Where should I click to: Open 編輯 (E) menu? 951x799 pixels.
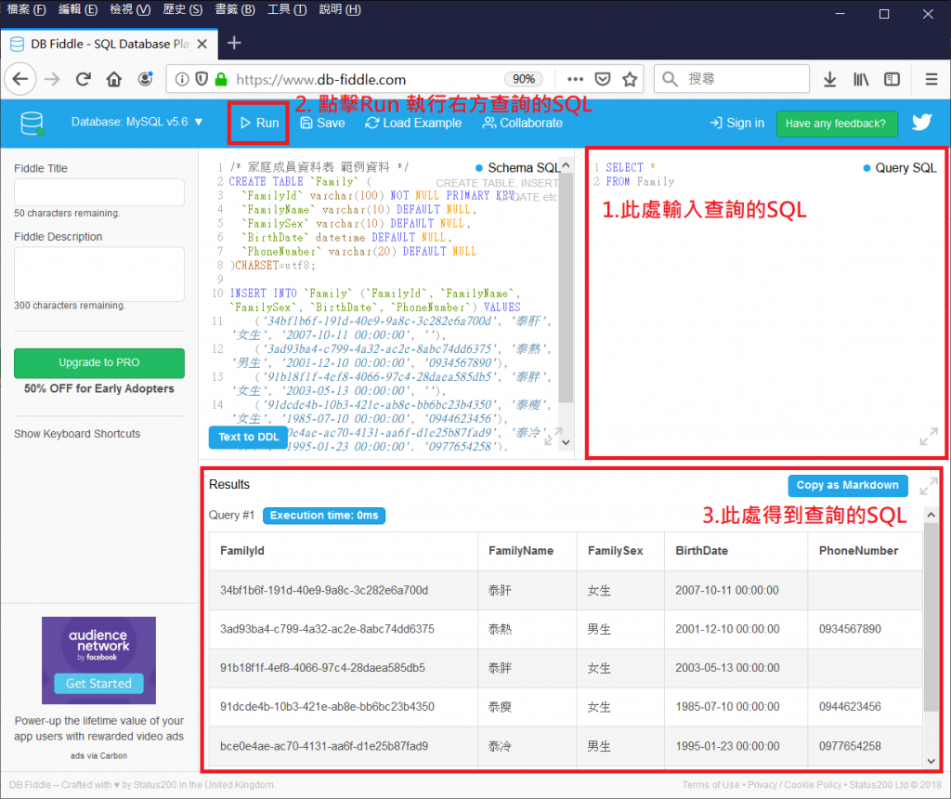[x=78, y=9]
